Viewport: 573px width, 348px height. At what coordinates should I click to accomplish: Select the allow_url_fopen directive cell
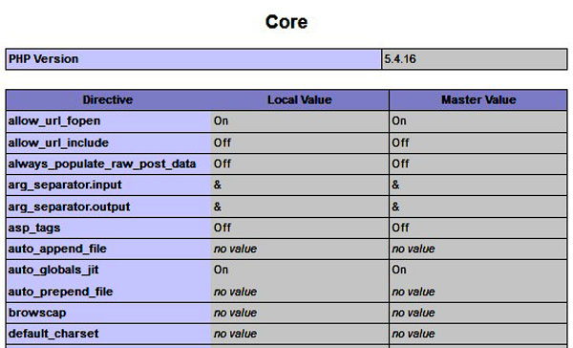(109, 121)
